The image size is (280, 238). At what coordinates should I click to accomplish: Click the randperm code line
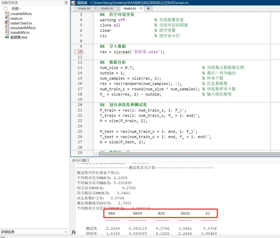[141, 84]
